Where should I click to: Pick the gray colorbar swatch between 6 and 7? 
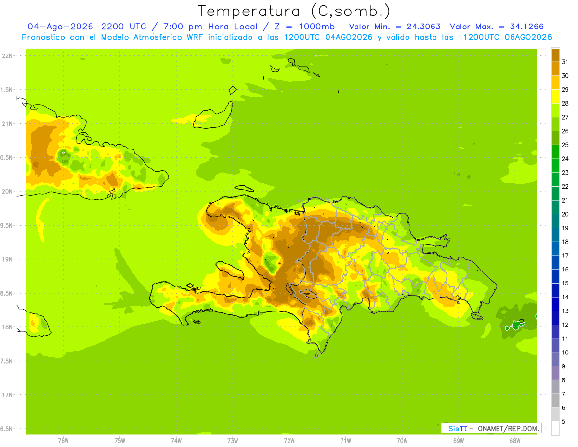[x=555, y=401]
